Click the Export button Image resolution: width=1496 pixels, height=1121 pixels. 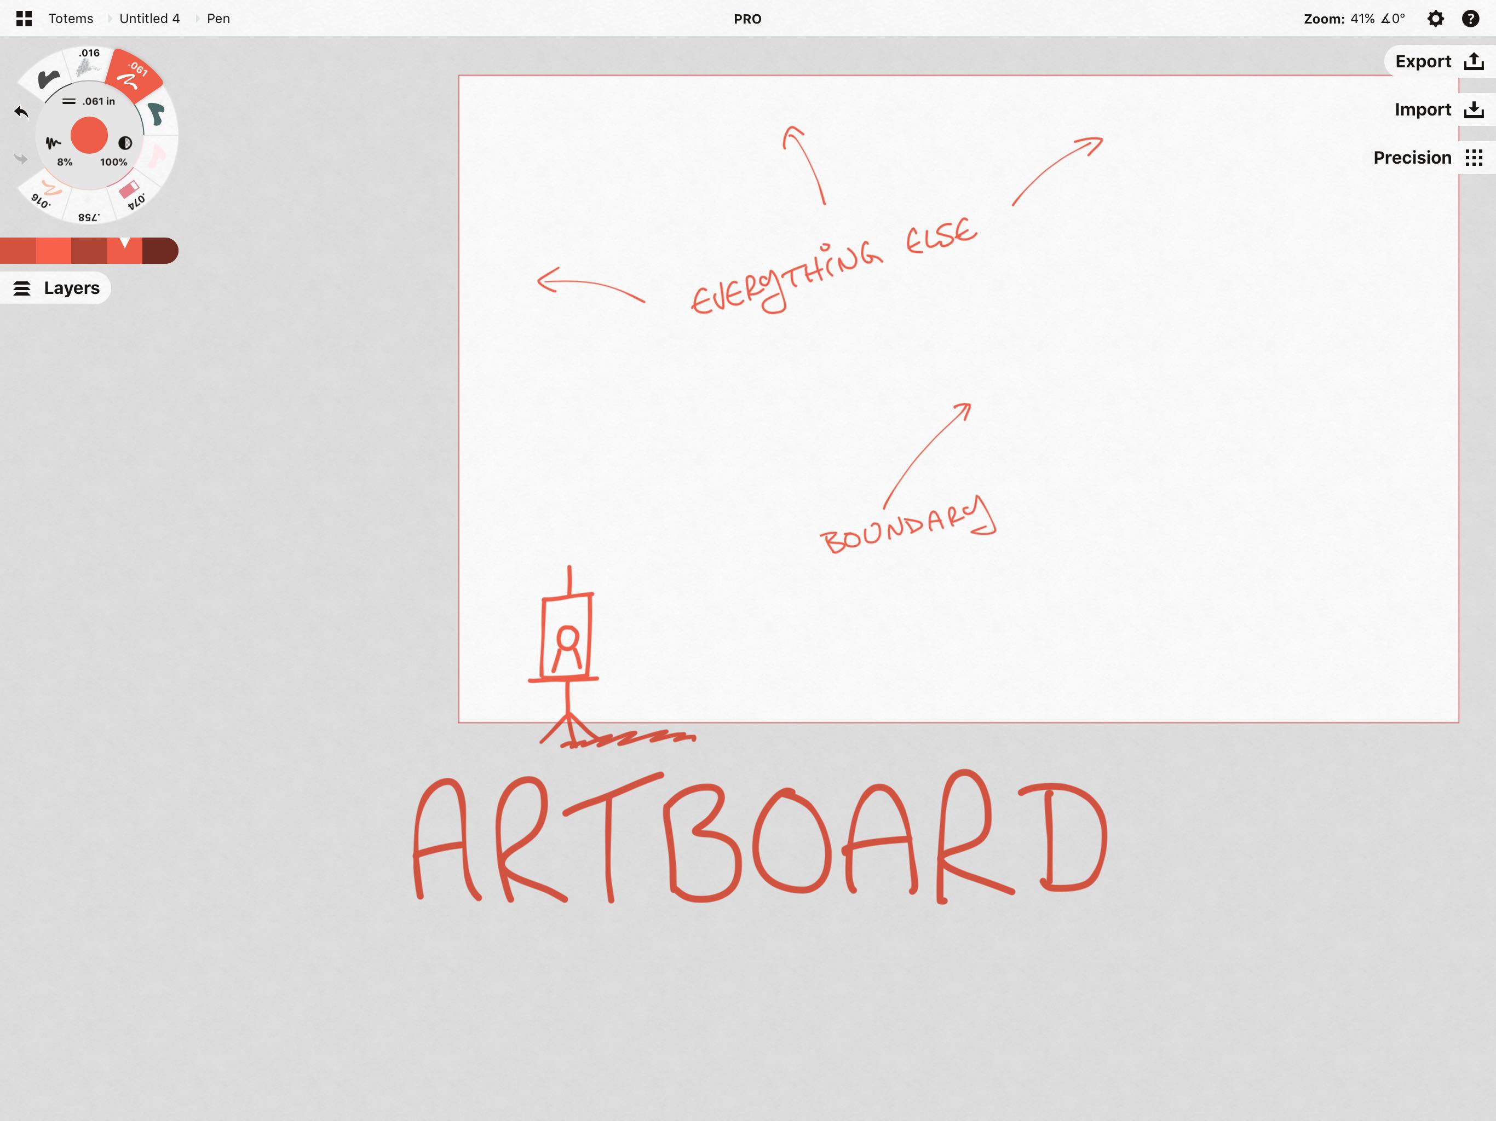point(1434,60)
